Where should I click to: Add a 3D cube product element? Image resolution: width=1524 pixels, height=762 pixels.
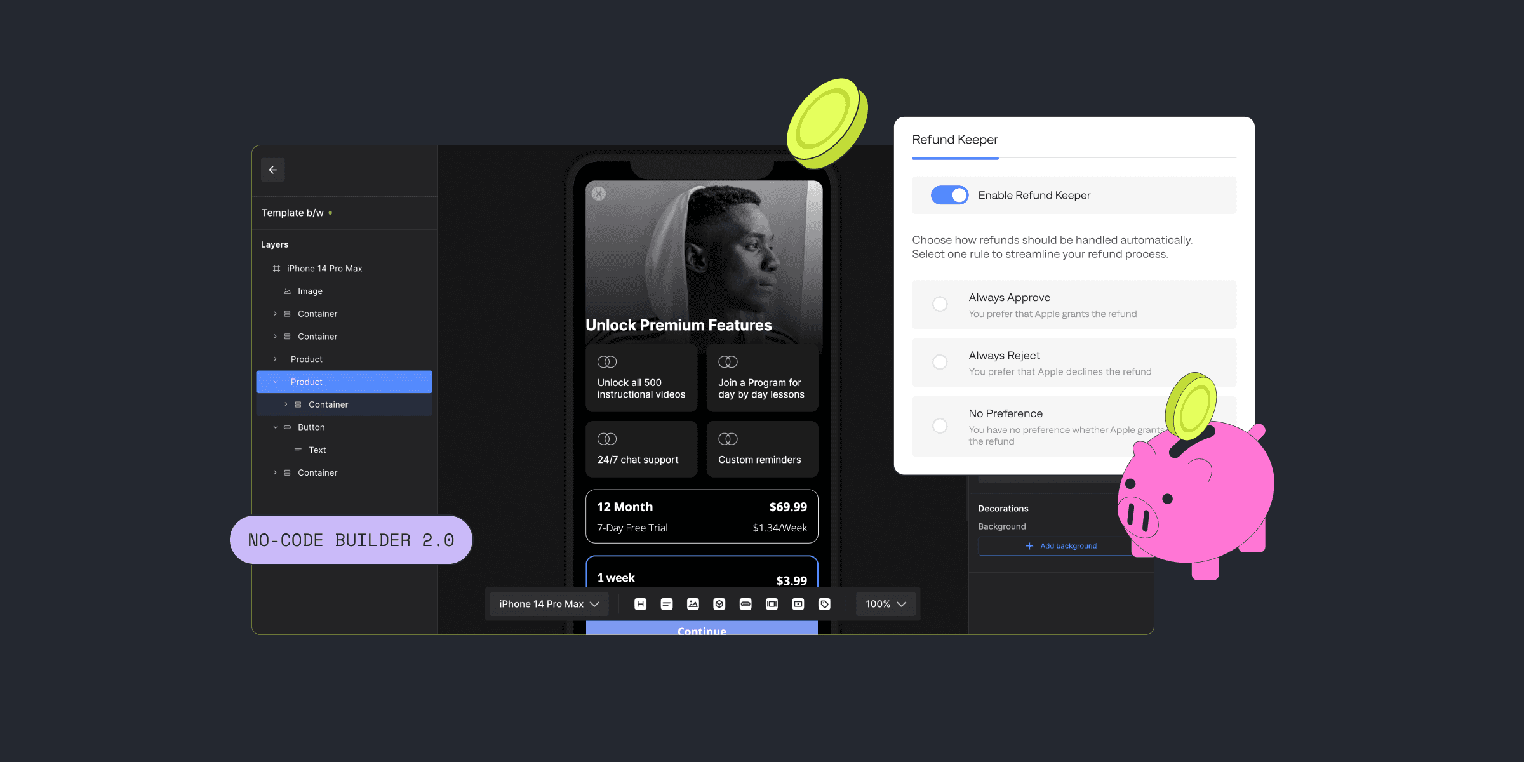click(719, 604)
